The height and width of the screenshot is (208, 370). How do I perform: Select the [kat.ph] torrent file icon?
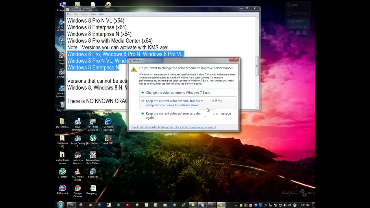[x=93, y=140]
